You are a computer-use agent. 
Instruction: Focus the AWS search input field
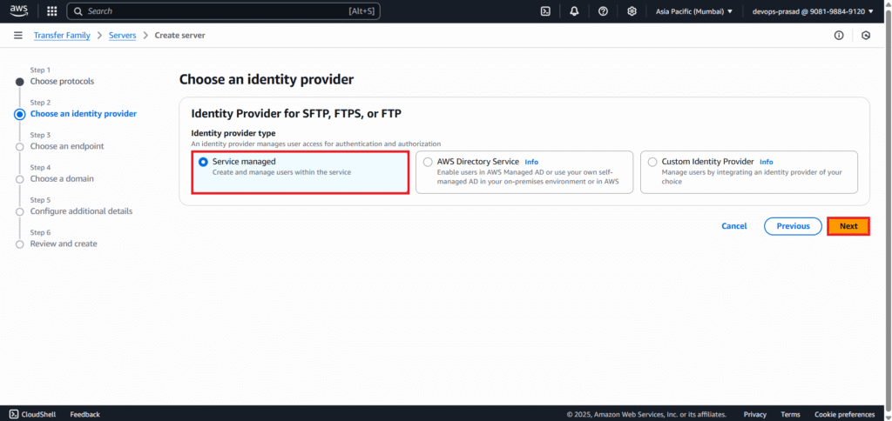coord(223,10)
